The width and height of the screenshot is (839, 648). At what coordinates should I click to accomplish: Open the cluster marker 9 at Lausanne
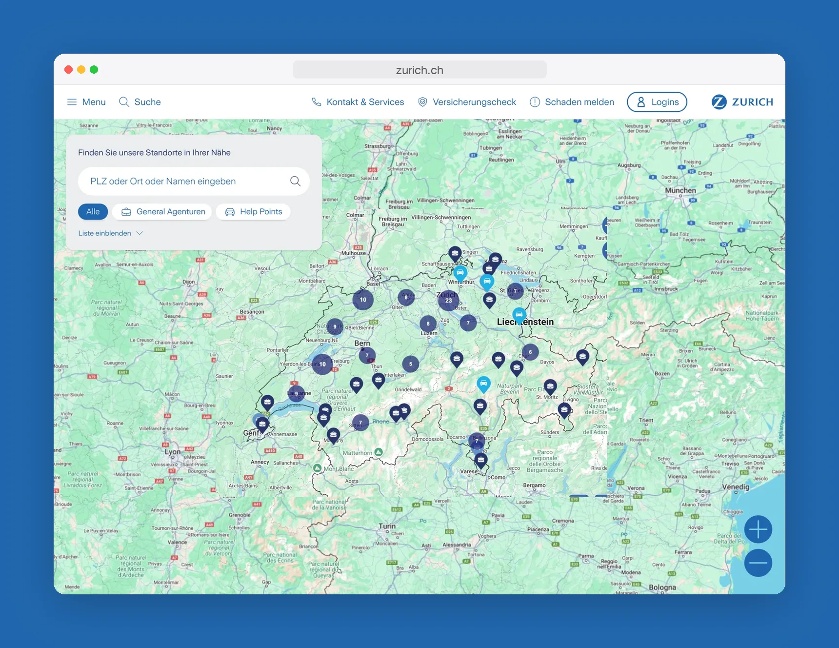tap(296, 393)
